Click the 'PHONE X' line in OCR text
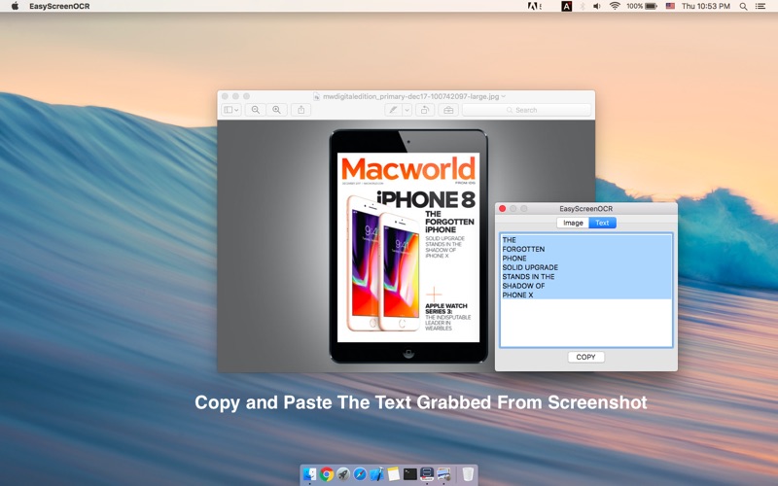The height and width of the screenshot is (486, 778). pyautogui.click(x=517, y=295)
